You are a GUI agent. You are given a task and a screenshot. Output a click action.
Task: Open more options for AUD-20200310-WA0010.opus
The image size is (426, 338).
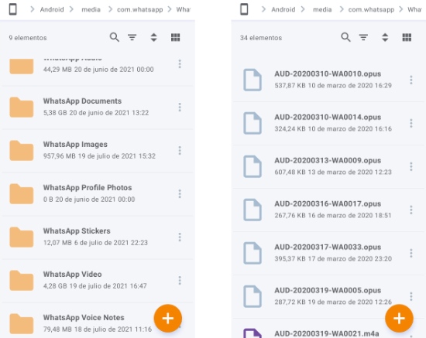(411, 80)
